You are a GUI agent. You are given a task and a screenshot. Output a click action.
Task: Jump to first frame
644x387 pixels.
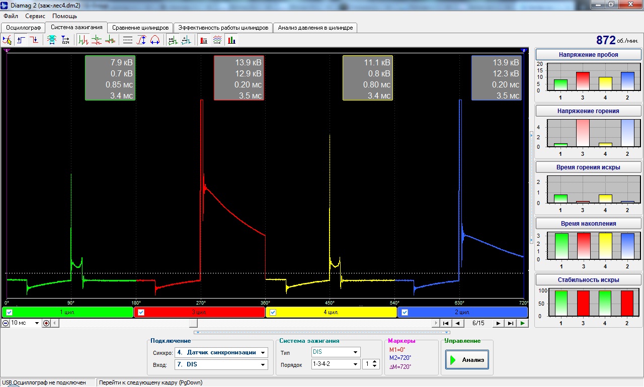tap(446, 323)
